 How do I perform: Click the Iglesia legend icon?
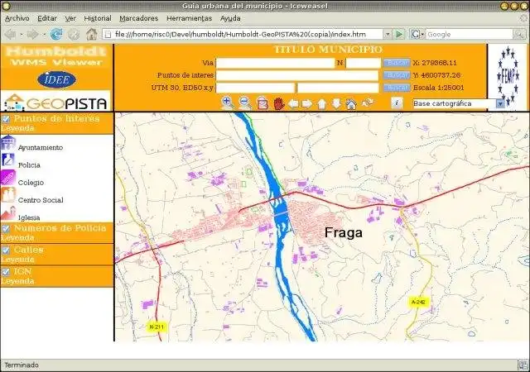(x=7, y=213)
